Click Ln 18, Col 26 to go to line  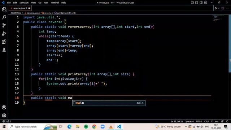coord(177,121)
